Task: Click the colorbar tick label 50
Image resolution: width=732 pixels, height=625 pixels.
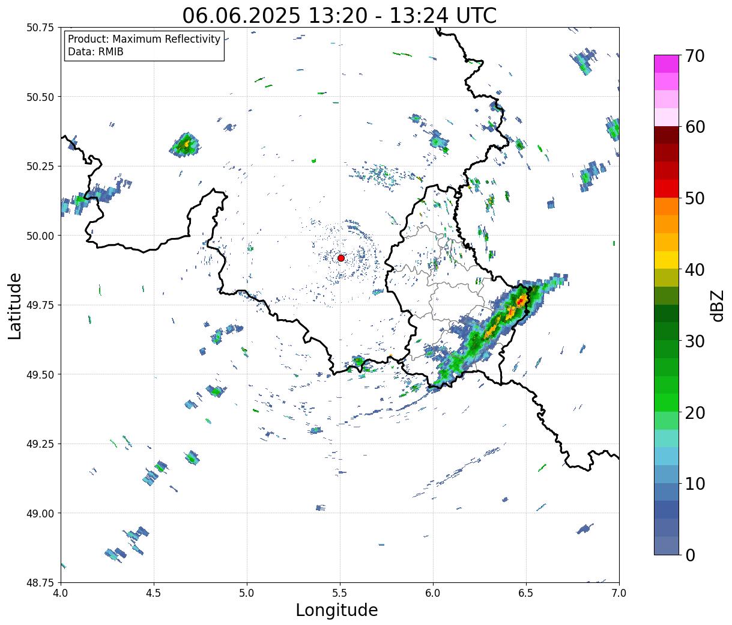Action: pyautogui.click(x=695, y=198)
